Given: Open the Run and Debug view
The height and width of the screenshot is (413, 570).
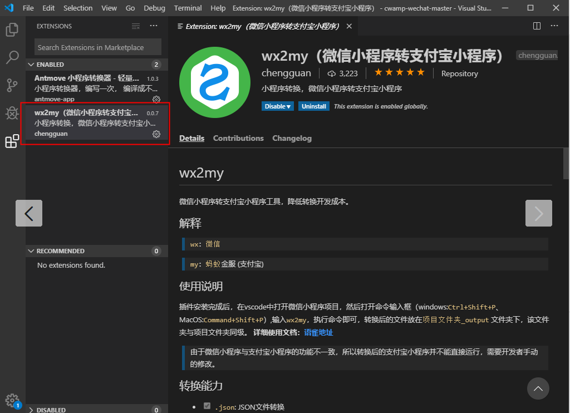Looking at the screenshot, I should tap(12, 112).
